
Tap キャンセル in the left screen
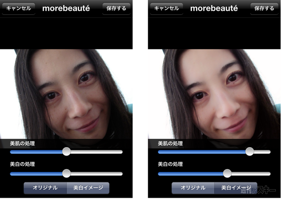click(19, 8)
